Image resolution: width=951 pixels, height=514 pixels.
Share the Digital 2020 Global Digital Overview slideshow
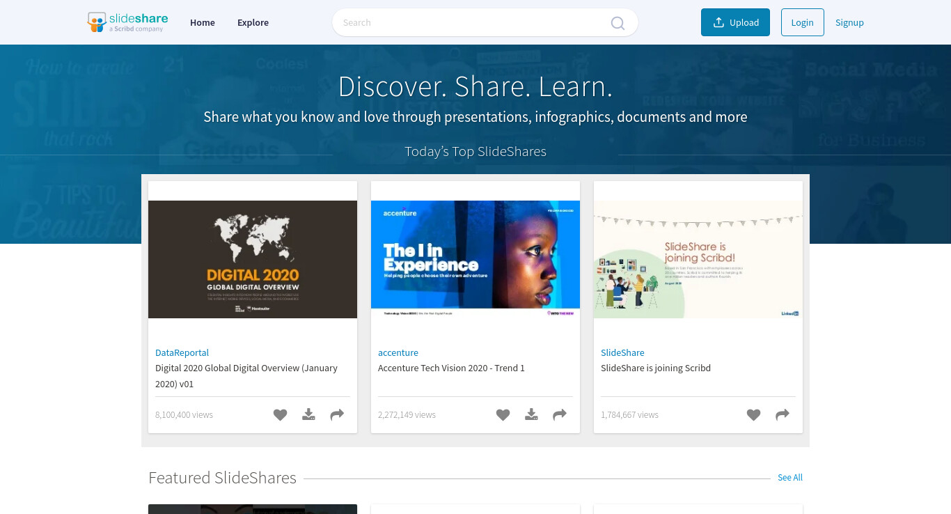337,415
